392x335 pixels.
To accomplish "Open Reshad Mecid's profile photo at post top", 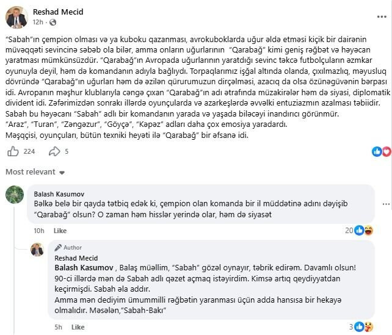I will click(16, 17).
